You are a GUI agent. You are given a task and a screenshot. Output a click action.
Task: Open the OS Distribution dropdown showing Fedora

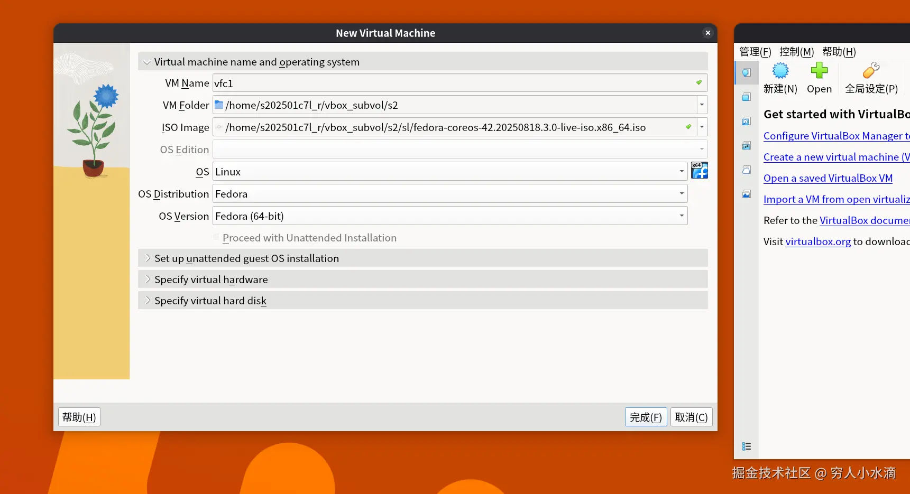(x=450, y=193)
